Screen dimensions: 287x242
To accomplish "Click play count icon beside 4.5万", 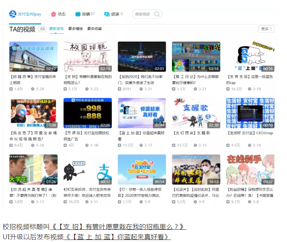I will (228, 145).
